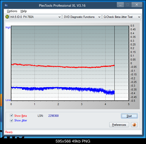Toggle the Show Beta checkbox

point(12,115)
